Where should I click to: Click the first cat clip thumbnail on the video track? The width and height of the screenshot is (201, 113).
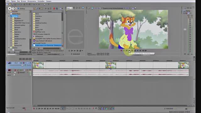point(38,65)
